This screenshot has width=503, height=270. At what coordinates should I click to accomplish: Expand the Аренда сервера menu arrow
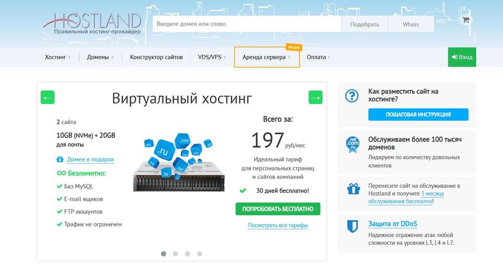coord(290,58)
